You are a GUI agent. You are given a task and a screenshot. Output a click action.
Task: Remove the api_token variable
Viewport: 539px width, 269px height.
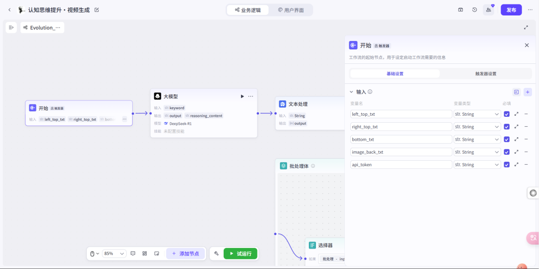click(x=526, y=165)
